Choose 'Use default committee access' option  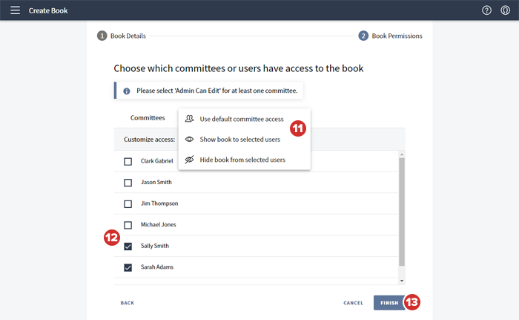pyautogui.click(x=241, y=119)
